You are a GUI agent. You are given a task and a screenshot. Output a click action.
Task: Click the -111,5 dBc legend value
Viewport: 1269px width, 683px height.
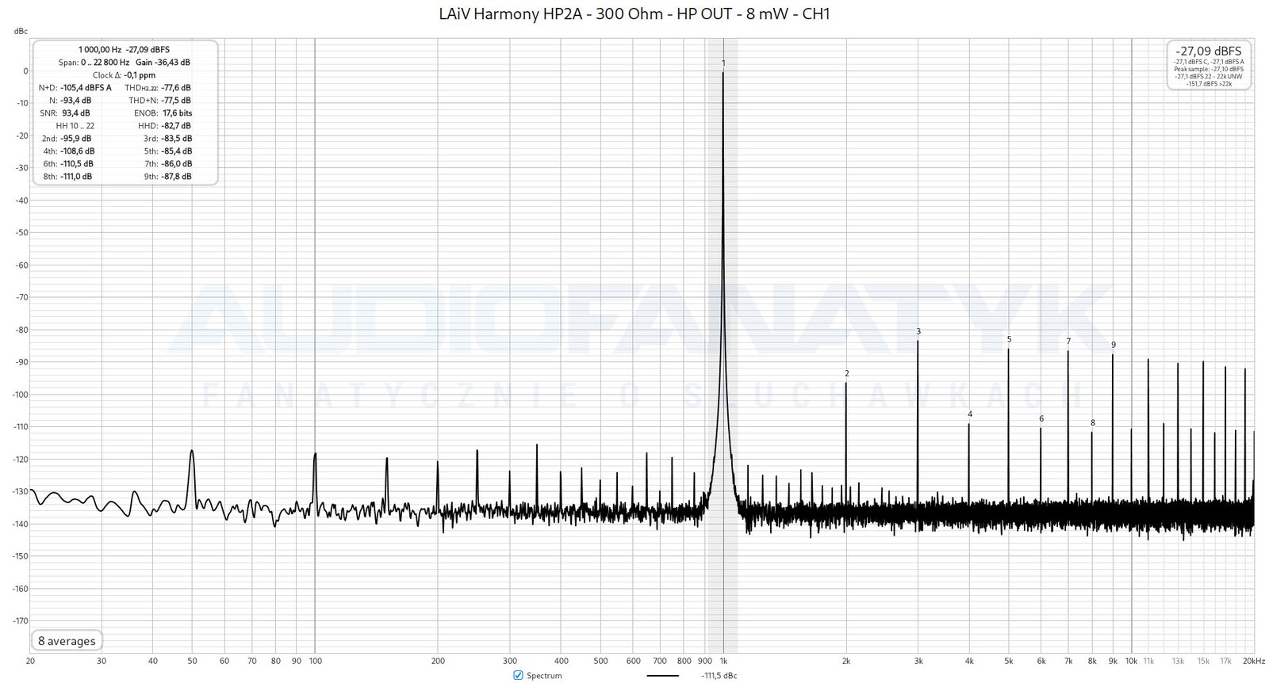point(719,676)
